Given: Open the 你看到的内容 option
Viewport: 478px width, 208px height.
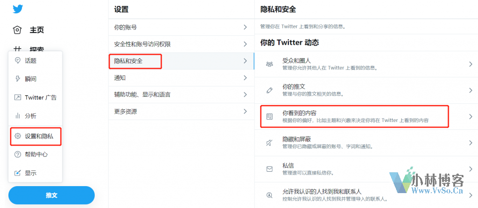Looking at the screenshot, I should (366, 116).
